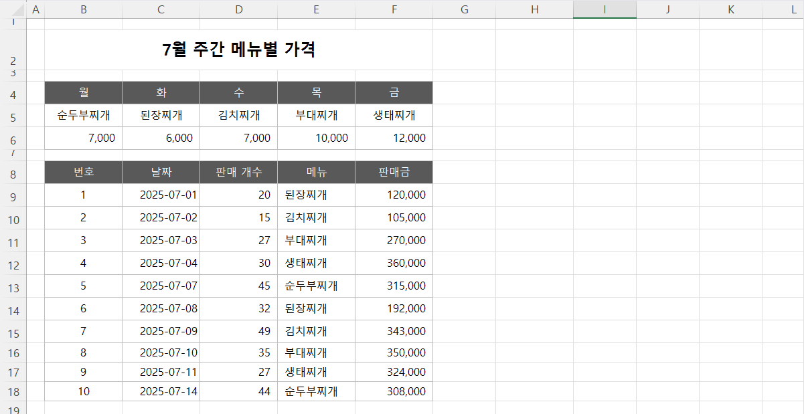The height and width of the screenshot is (414, 804).
Task: Click the price cell 12,000
Action: [394, 138]
